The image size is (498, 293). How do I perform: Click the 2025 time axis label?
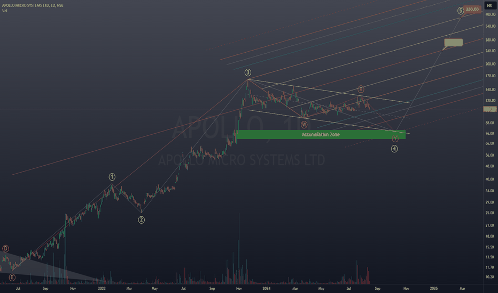point(433,288)
